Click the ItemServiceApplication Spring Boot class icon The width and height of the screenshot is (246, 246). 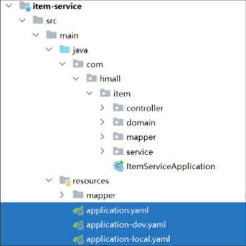point(119,166)
